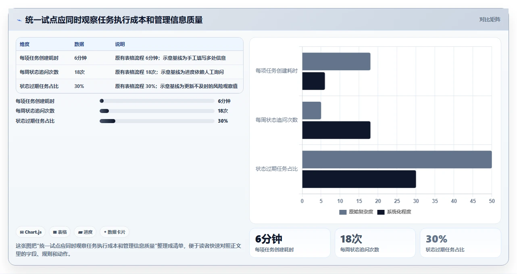This screenshot has width=517, height=274.
Task: Open the 18次 data card
Action: (375, 243)
